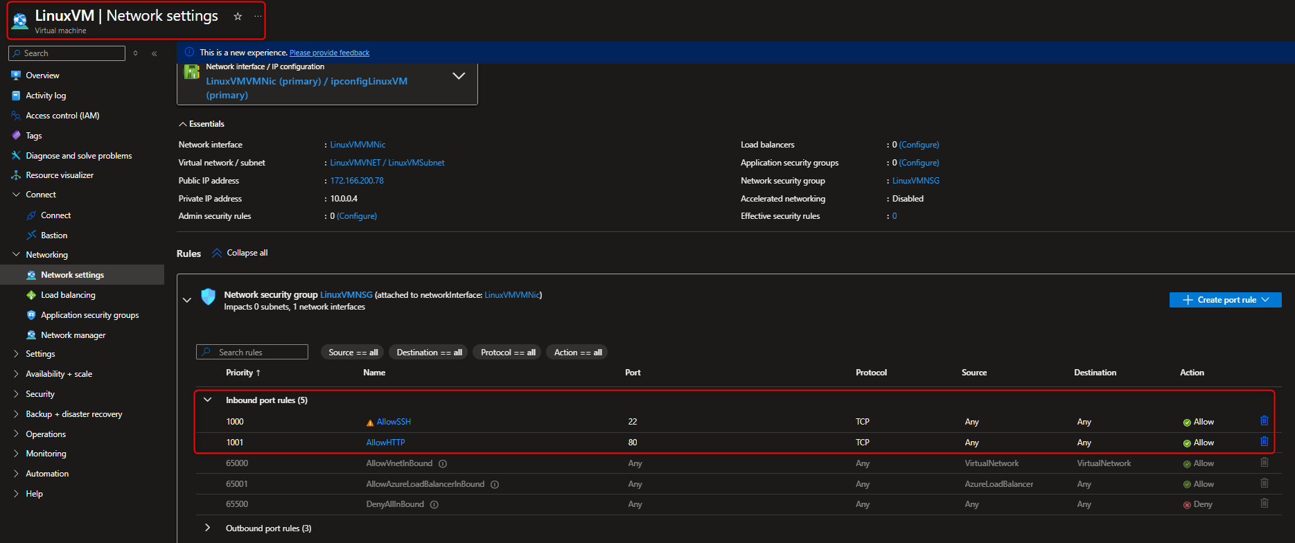This screenshot has height=543, width=1295.
Task: Click info icon beside AllowAzureLoadBalancerInBound
Action: (x=495, y=484)
